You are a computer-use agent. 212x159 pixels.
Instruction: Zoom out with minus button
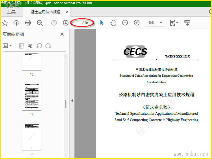(x=125, y=23)
